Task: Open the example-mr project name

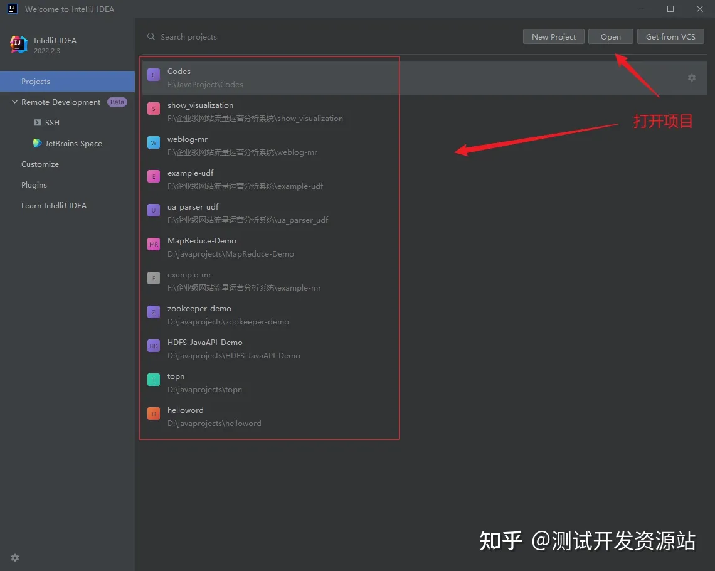Action: [189, 275]
